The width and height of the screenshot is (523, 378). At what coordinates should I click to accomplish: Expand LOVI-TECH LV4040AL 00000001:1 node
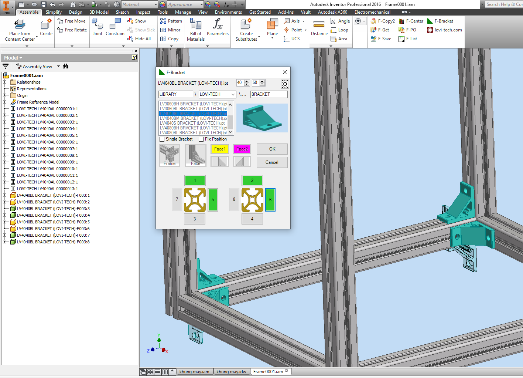(5, 109)
